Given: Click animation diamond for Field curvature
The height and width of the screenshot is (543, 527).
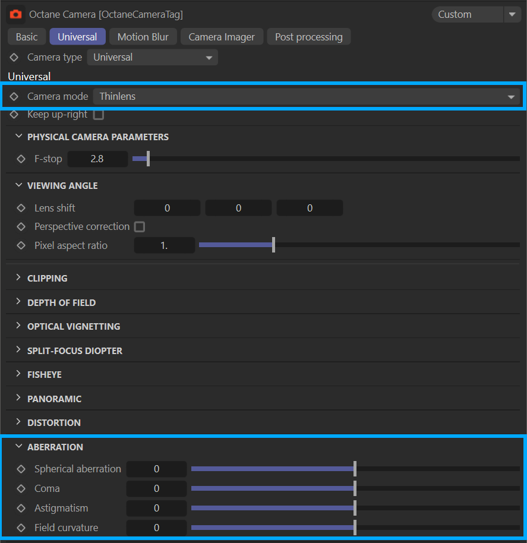Looking at the screenshot, I should coord(21,528).
